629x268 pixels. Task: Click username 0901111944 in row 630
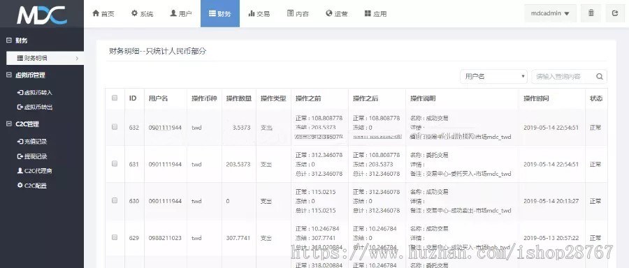tap(165, 201)
